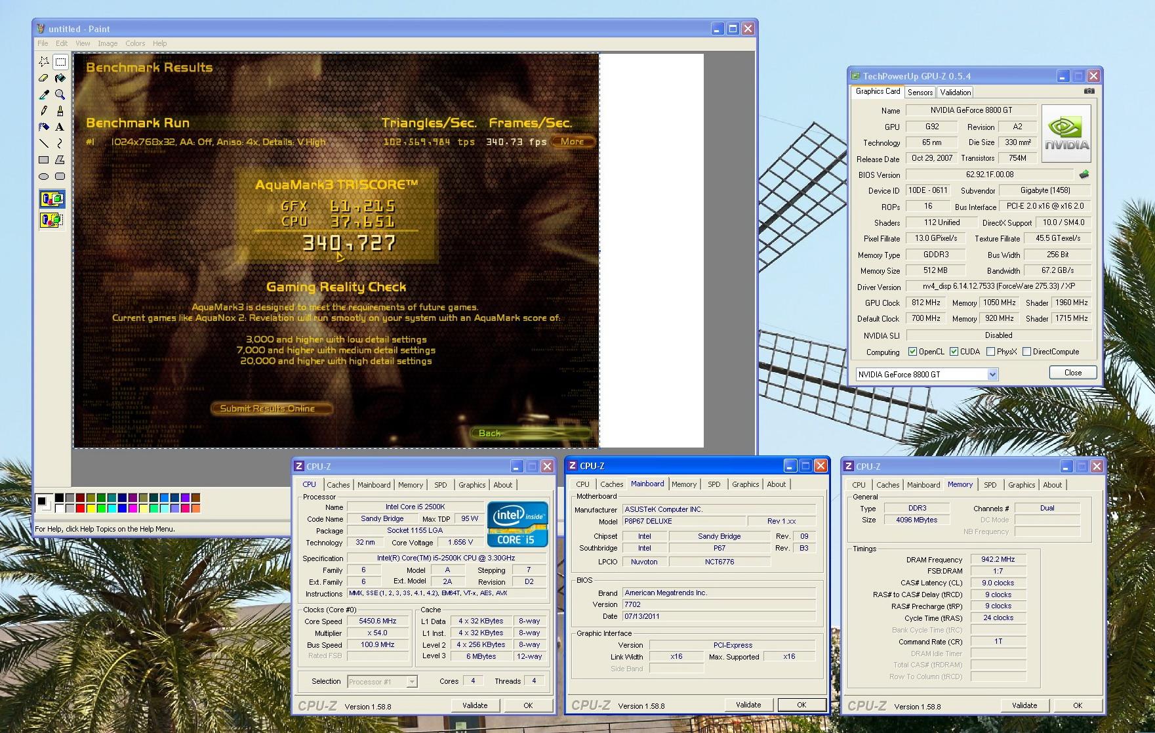Toggle the DirectCompute checkbox in GPU-Z

(1026, 352)
